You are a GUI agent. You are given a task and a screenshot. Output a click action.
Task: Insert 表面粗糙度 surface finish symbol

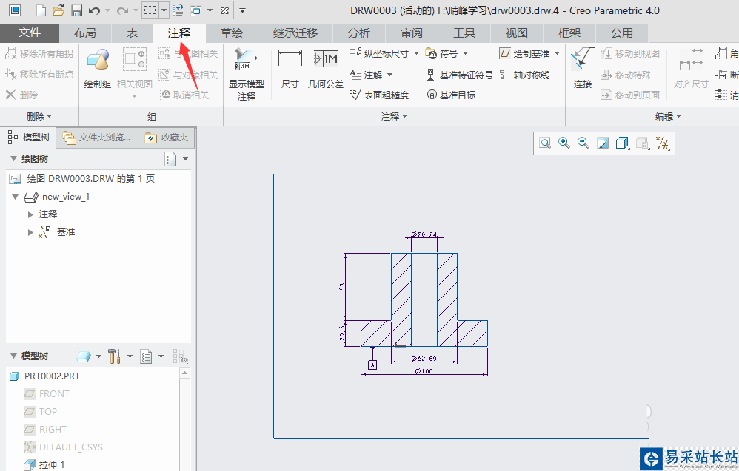coord(379,95)
